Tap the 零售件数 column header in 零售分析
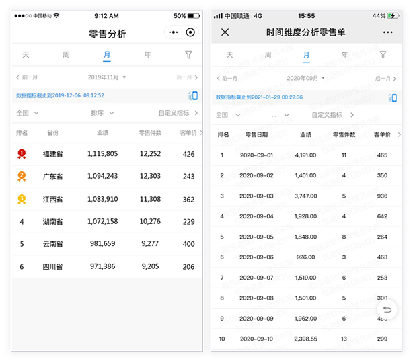Screen dimensions: 413x363 pos(150,133)
